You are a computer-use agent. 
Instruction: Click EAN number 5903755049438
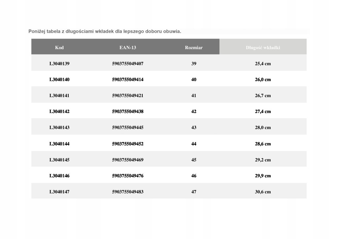(x=128, y=112)
